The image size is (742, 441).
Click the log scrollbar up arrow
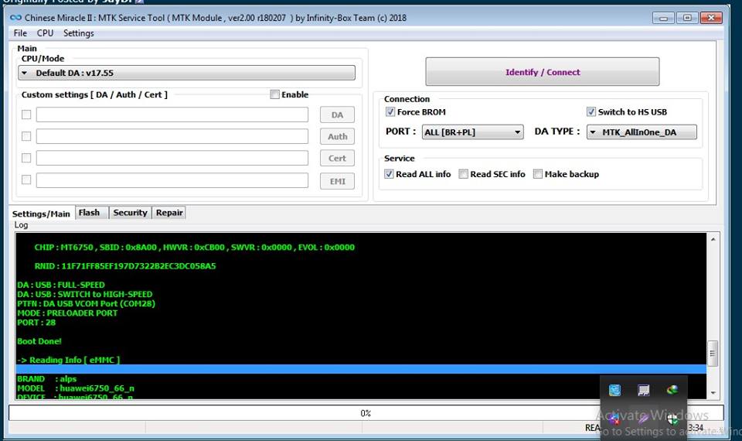[x=713, y=239]
